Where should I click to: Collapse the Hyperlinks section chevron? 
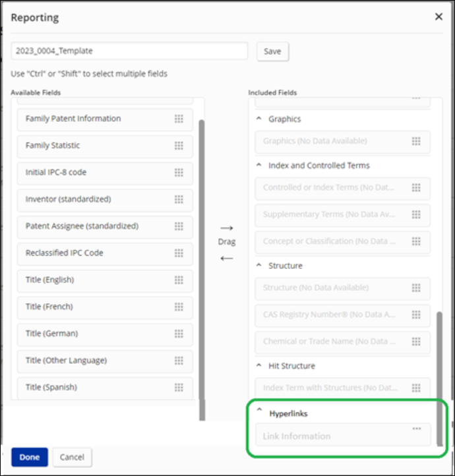[x=259, y=413]
